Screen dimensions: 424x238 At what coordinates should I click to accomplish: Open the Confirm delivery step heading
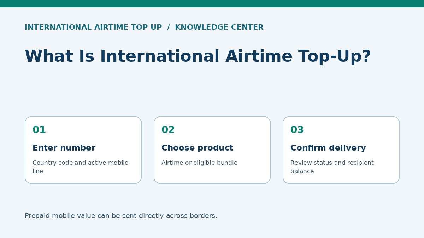328,148
